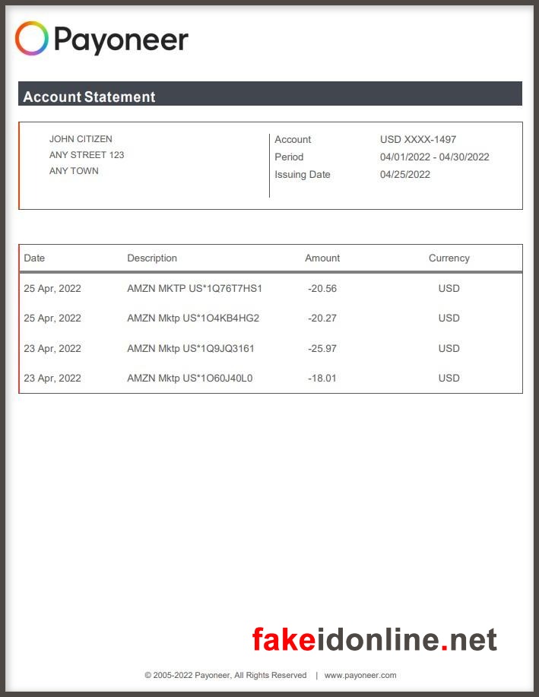Select the amount -18.01
Image resolution: width=539 pixels, height=697 pixels.
(322, 379)
